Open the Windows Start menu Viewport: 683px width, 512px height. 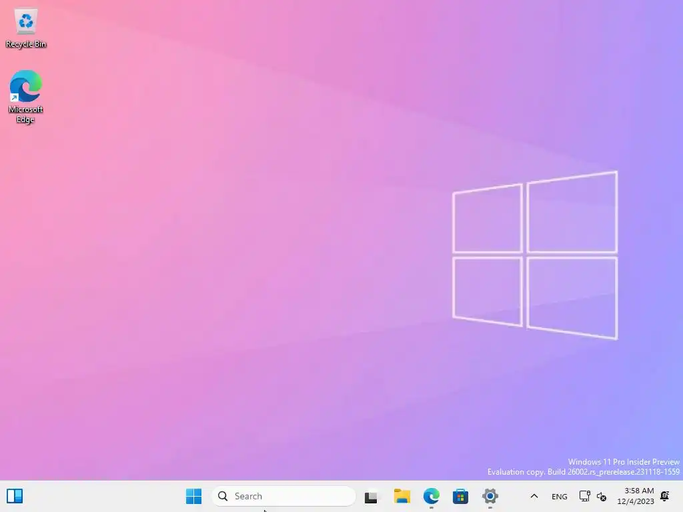tap(193, 496)
